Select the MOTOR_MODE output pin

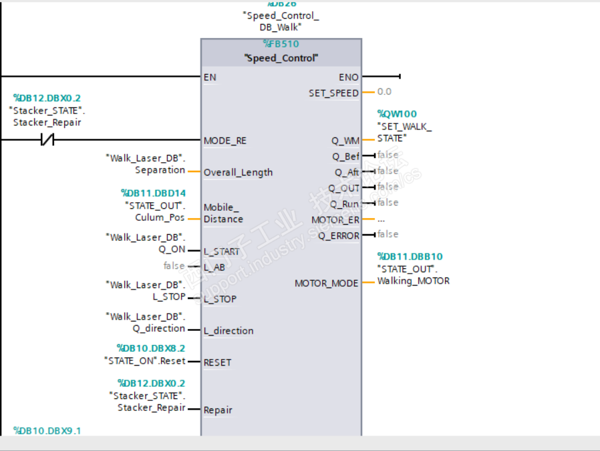click(x=327, y=284)
